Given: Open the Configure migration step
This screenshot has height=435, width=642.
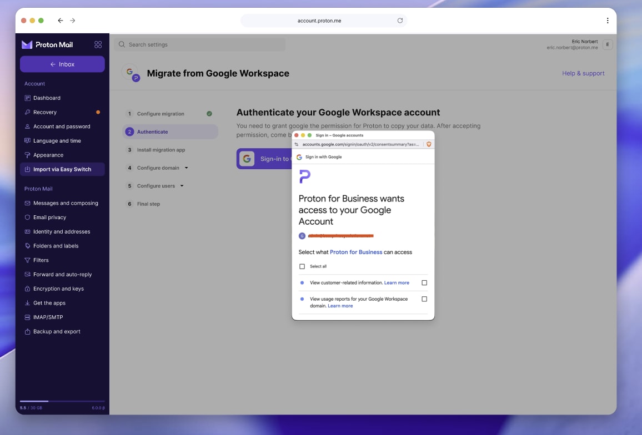Looking at the screenshot, I should 170,114.
